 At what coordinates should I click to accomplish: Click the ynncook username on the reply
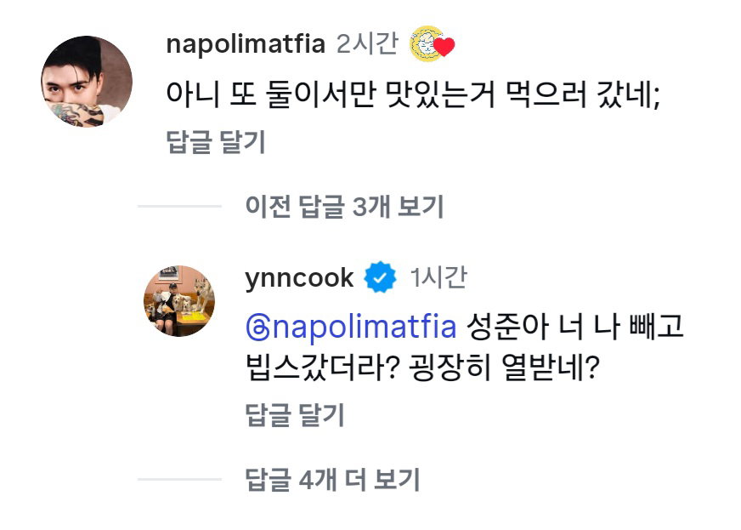[x=299, y=278]
